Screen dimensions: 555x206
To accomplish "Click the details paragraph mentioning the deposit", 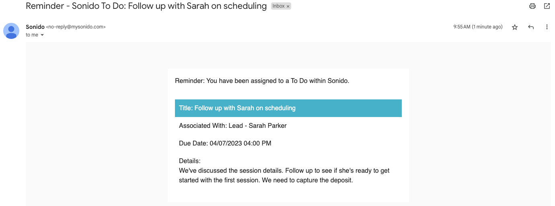I will tap(284, 176).
